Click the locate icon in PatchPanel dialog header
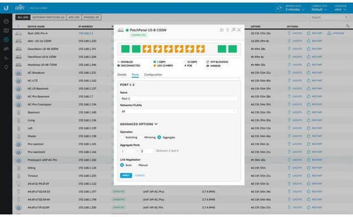 click(x=227, y=30)
